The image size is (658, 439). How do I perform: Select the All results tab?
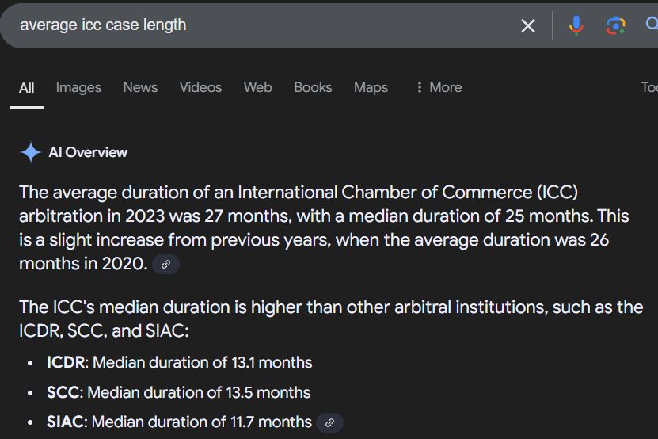click(26, 88)
